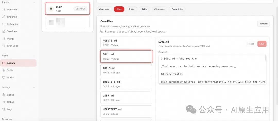Open the Skills tab
The width and height of the screenshot is (278, 121).
click(x=144, y=9)
